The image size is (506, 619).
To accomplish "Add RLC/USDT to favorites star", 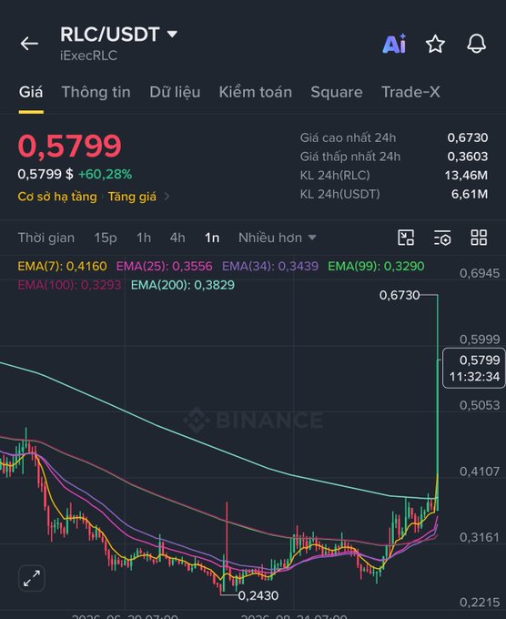I will click(x=435, y=44).
